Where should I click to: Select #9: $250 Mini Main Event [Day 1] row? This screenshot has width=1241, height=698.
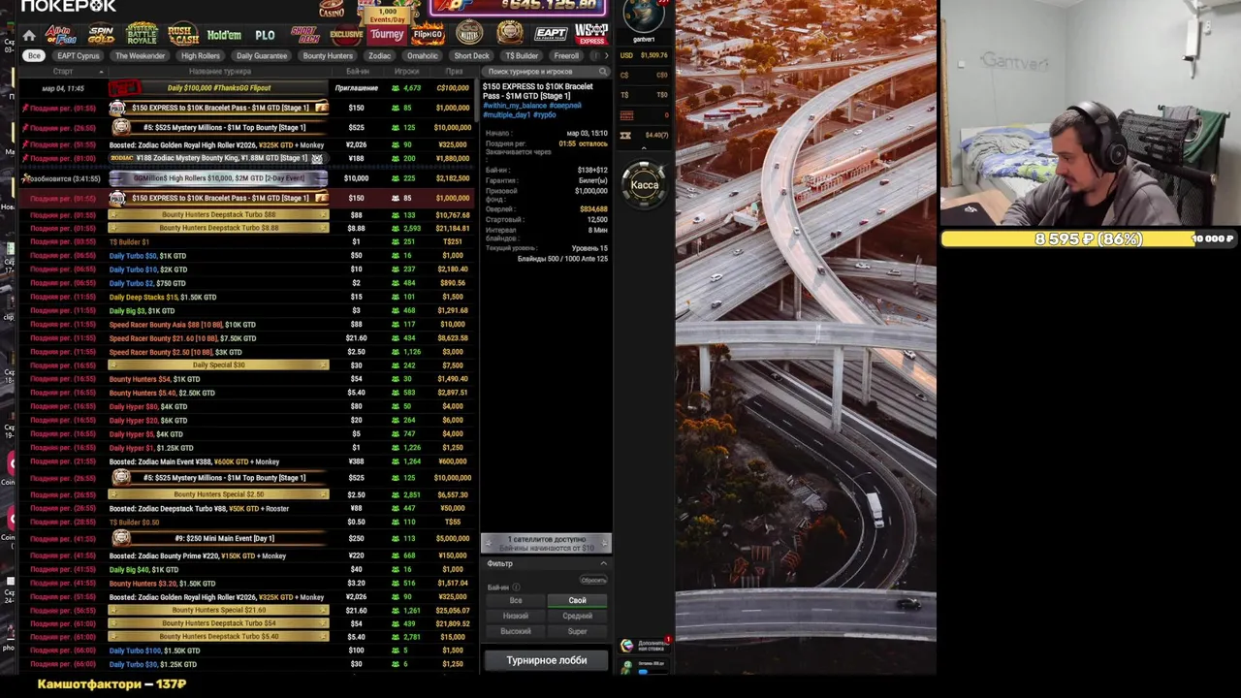point(247,538)
